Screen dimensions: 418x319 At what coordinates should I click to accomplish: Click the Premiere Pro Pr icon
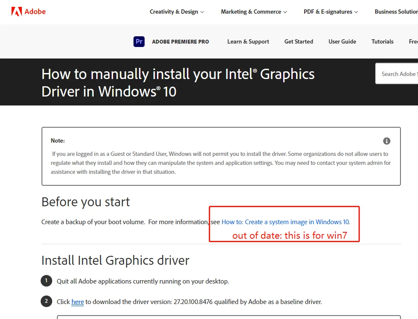139,41
